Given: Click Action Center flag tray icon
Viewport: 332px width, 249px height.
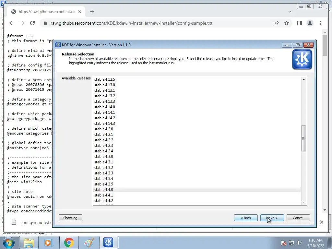Looking at the screenshot, I should tap(284, 243).
